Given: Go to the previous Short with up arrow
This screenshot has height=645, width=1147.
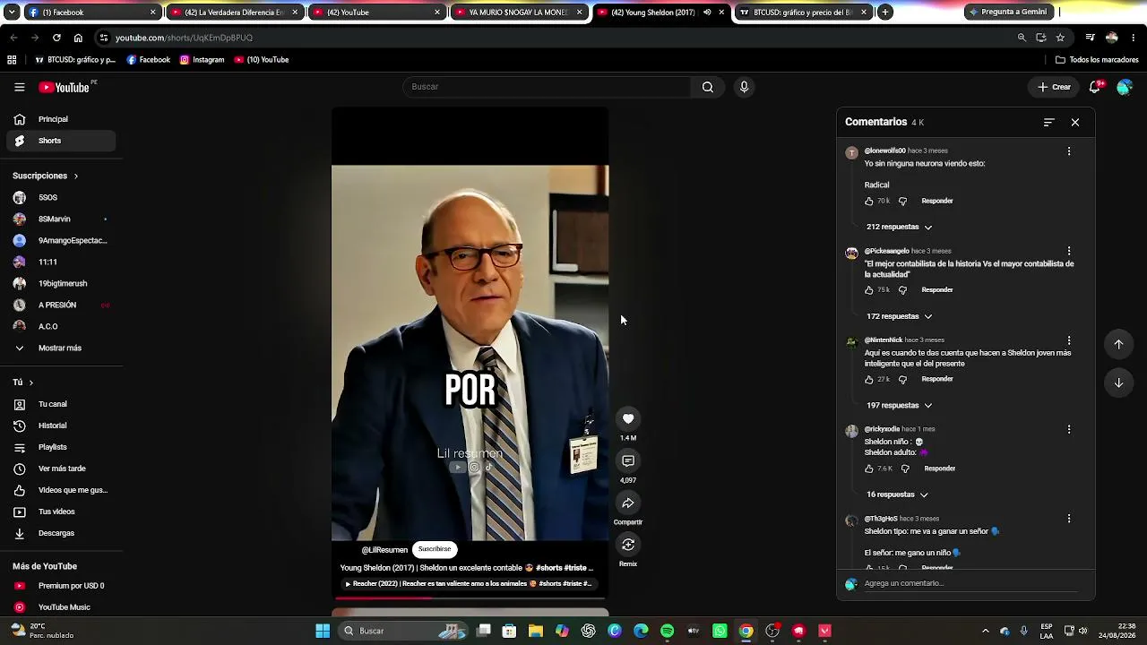Looking at the screenshot, I should pyautogui.click(x=1118, y=344).
